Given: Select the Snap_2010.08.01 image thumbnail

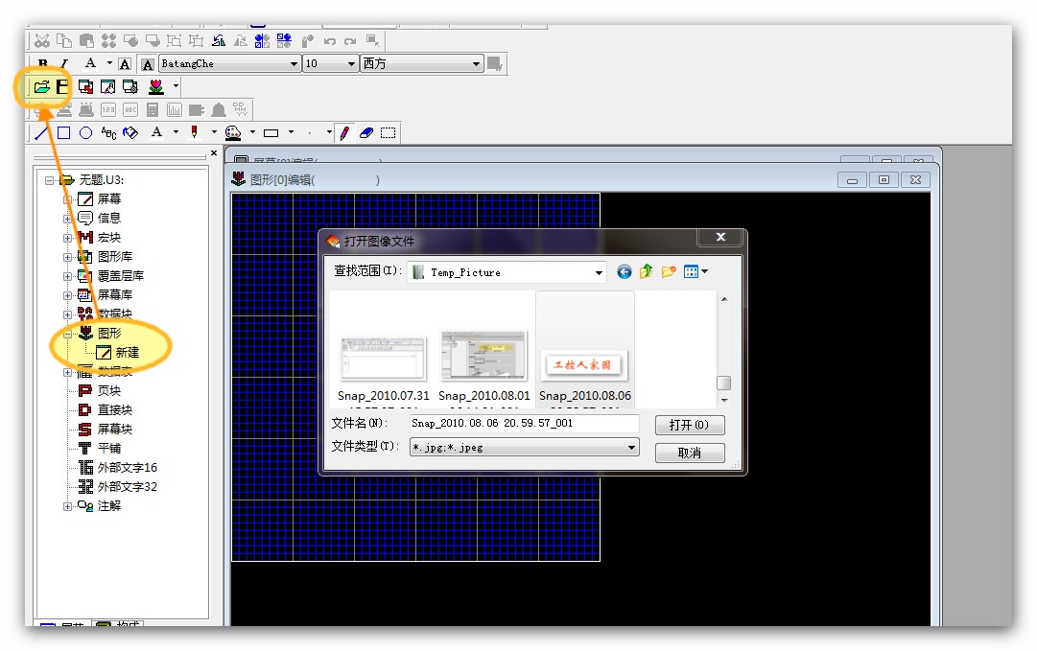Looking at the screenshot, I should click(483, 356).
